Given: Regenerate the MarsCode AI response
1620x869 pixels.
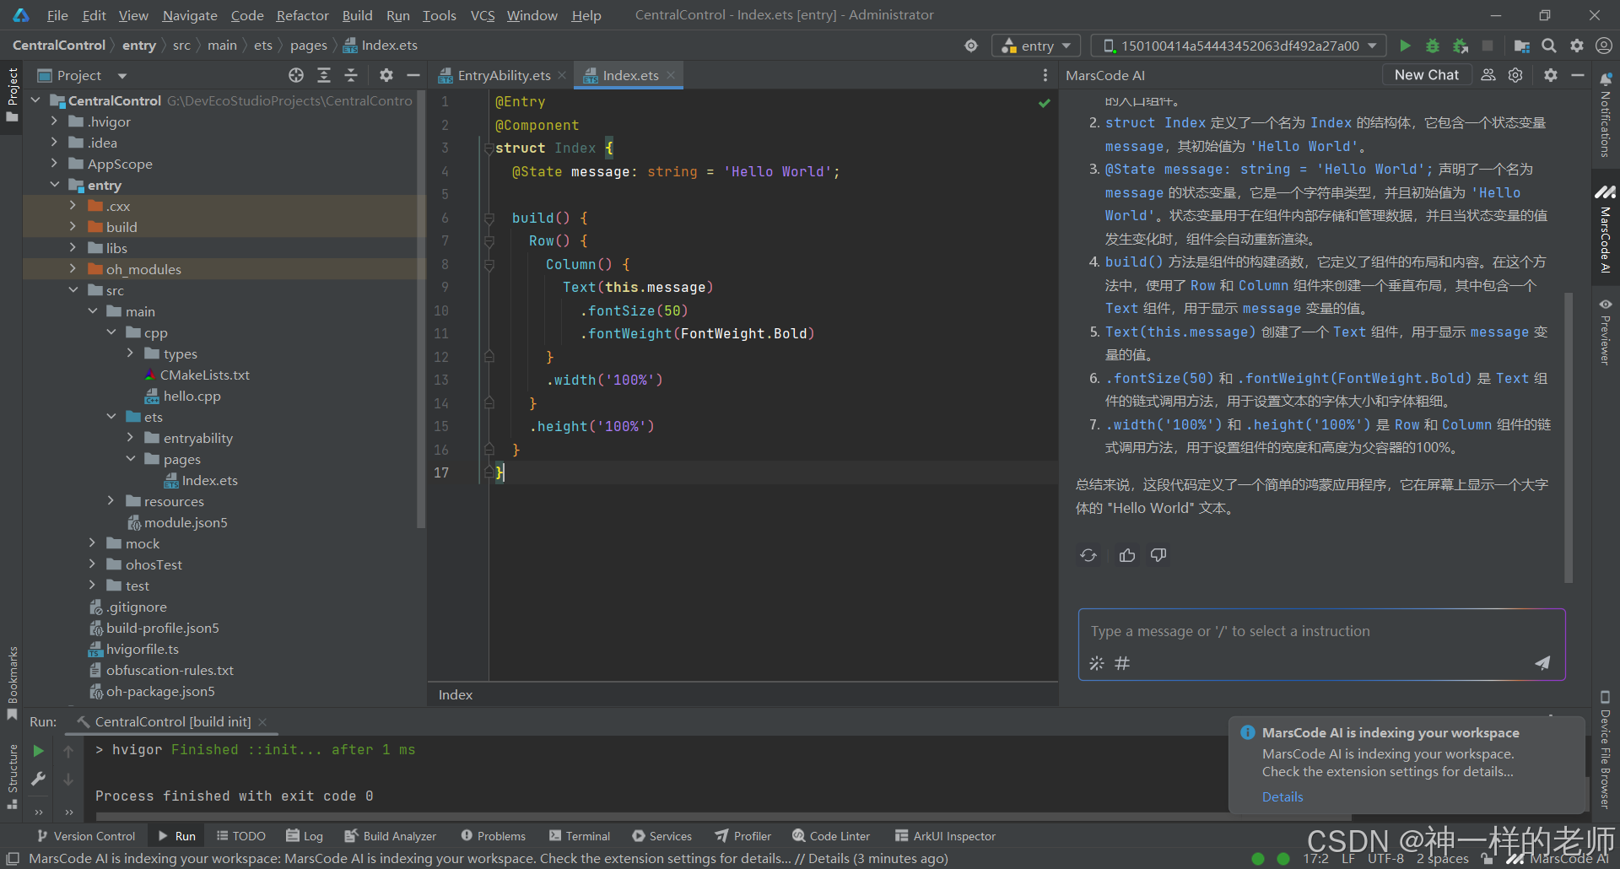Looking at the screenshot, I should point(1088,555).
